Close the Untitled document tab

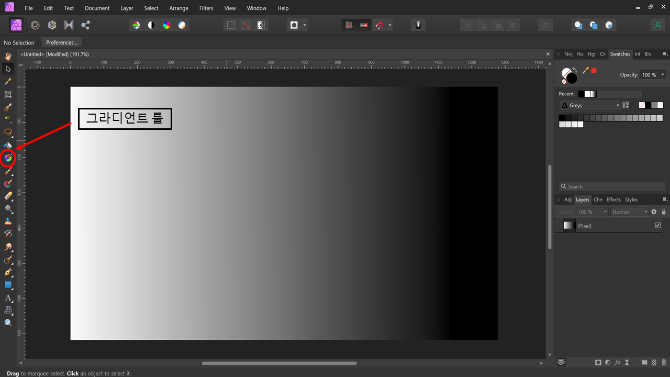(x=548, y=54)
